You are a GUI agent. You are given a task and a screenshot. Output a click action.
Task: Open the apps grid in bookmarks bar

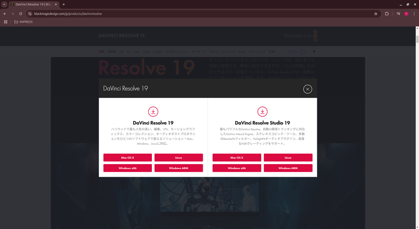6,22
